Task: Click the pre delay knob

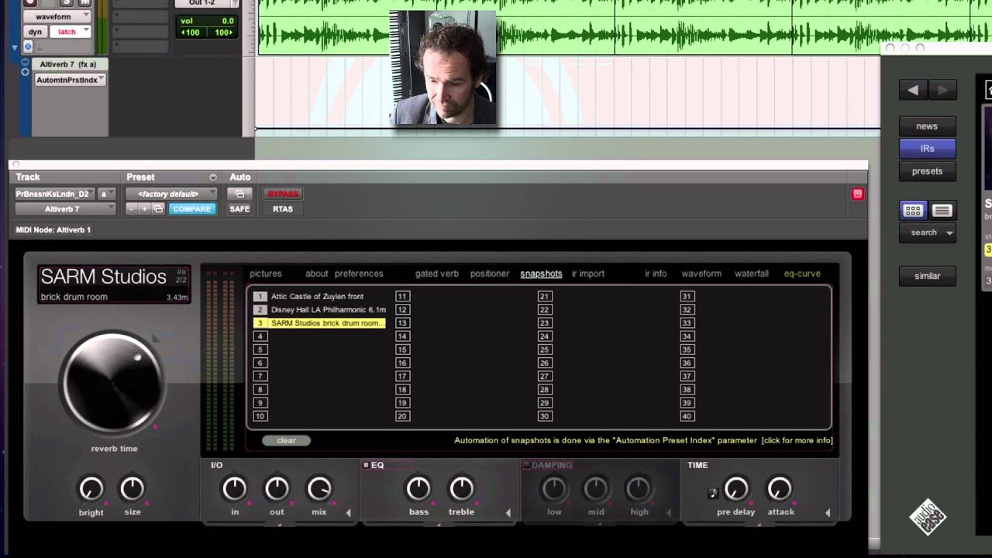Action: pos(736,488)
